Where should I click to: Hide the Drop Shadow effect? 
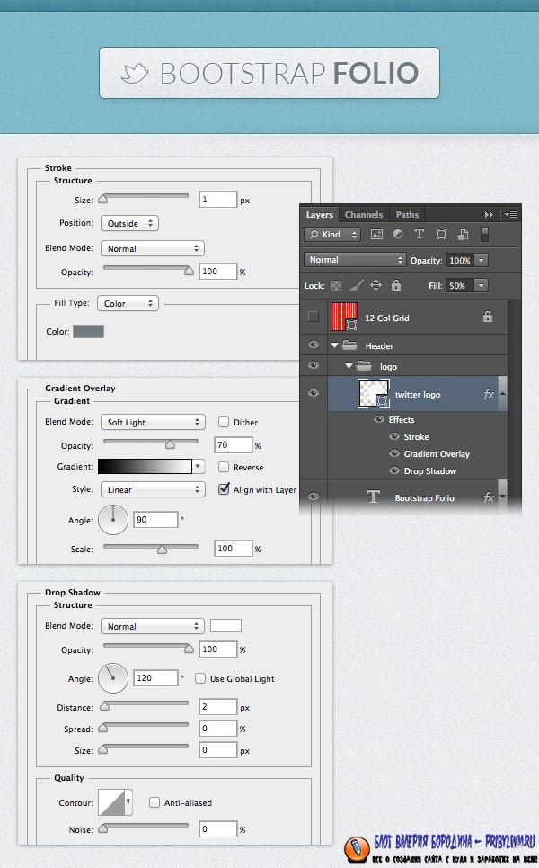394,470
